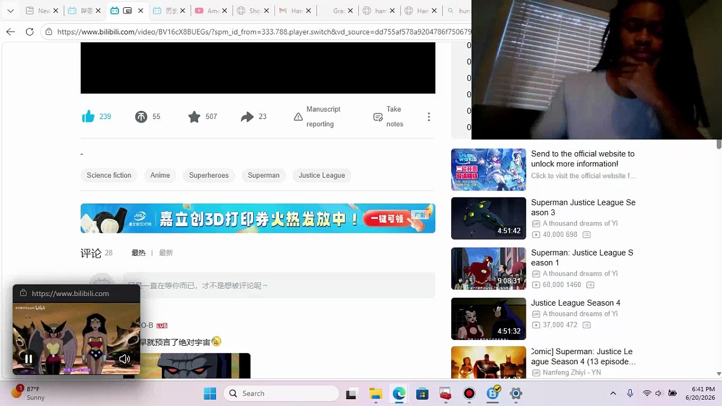View site information via the lock icon
Viewport: 722px width, 406px height.
click(49, 32)
